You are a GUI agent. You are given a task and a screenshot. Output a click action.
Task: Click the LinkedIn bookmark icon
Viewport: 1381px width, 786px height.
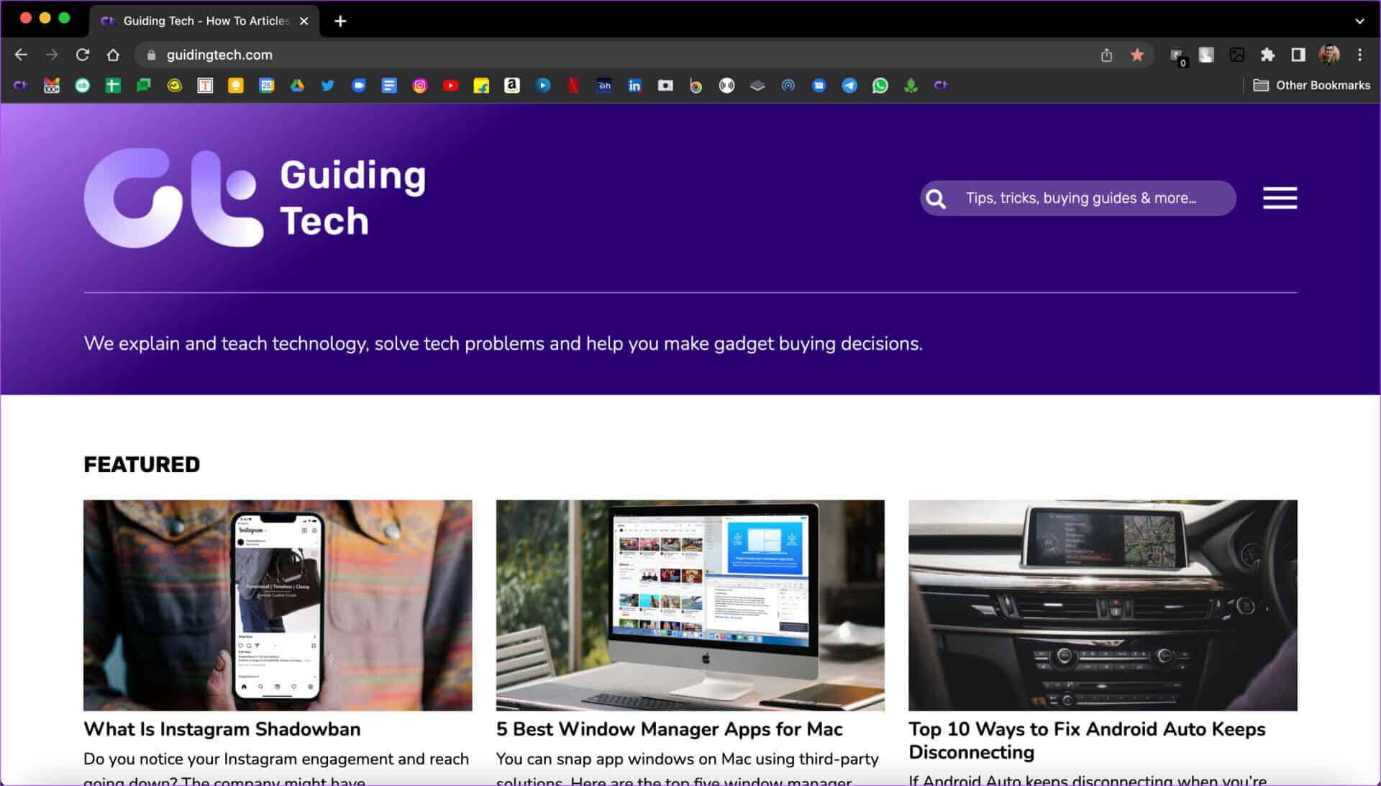tap(634, 86)
